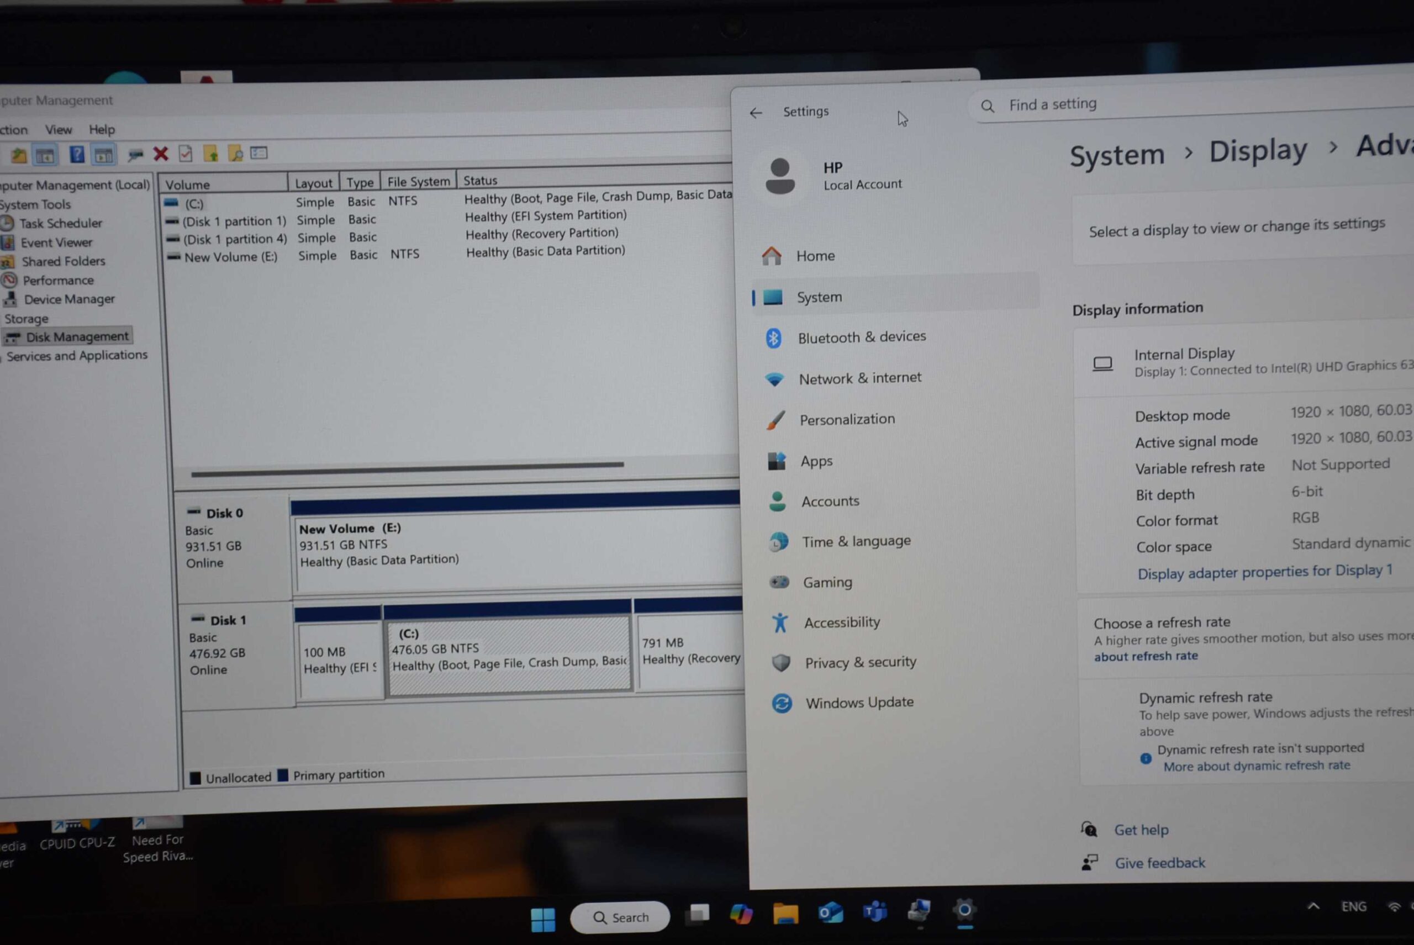Open Bluetooth & devices settings
Screen dimensions: 1414x945
[861, 337]
